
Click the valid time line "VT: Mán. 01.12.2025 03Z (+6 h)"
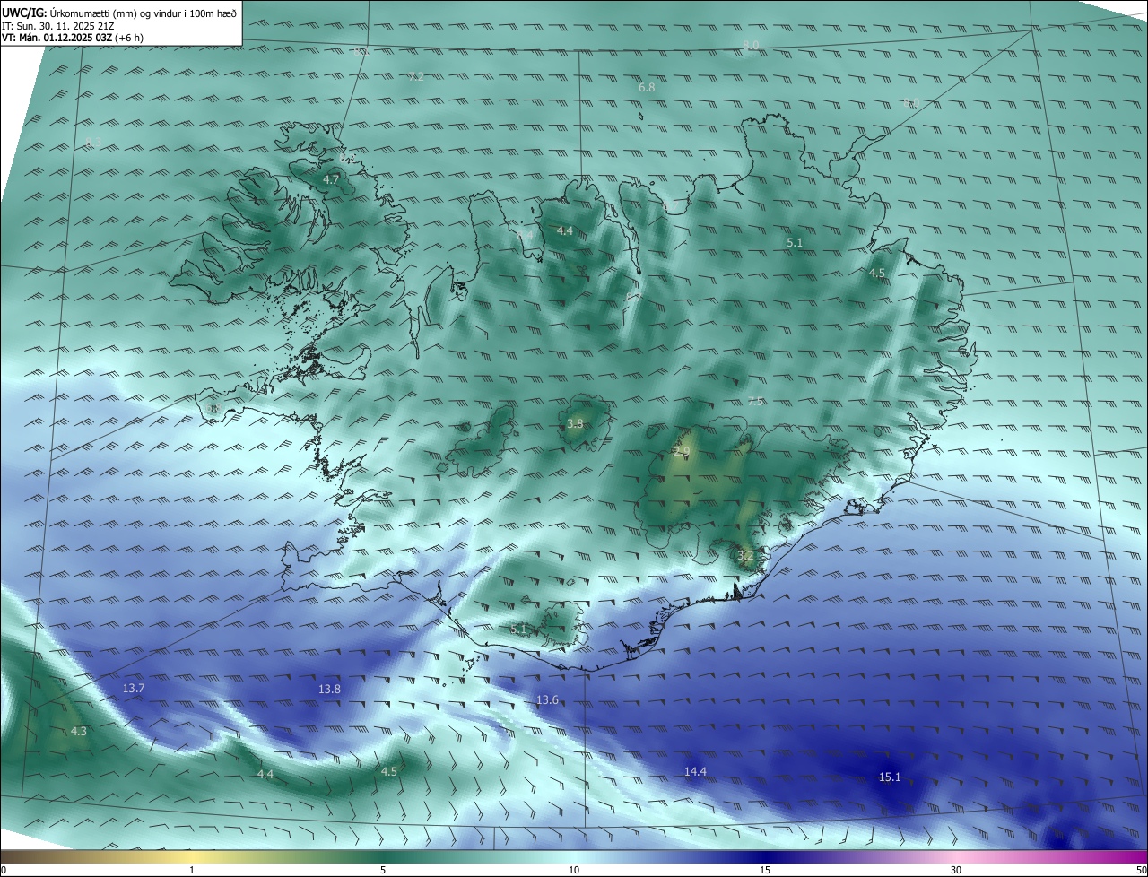(72, 39)
